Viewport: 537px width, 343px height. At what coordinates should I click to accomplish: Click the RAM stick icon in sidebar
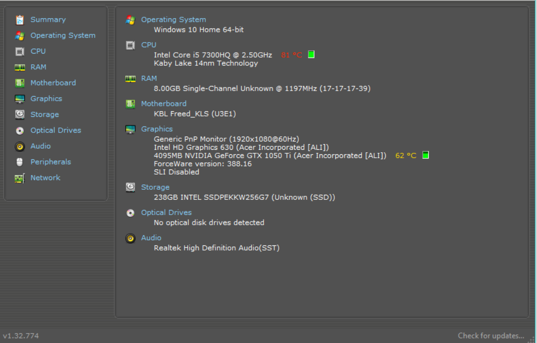click(x=20, y=67)
